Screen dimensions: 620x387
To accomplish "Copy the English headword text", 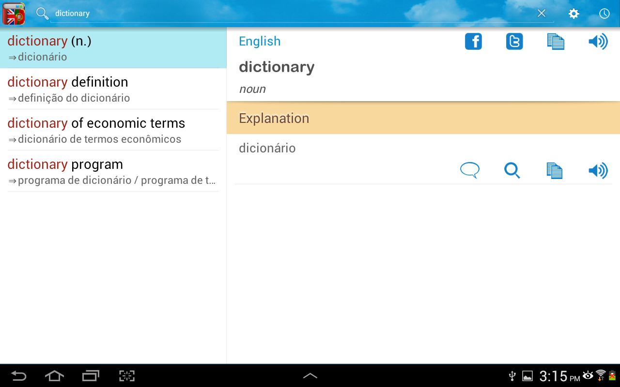I will (x=555, y=42).
